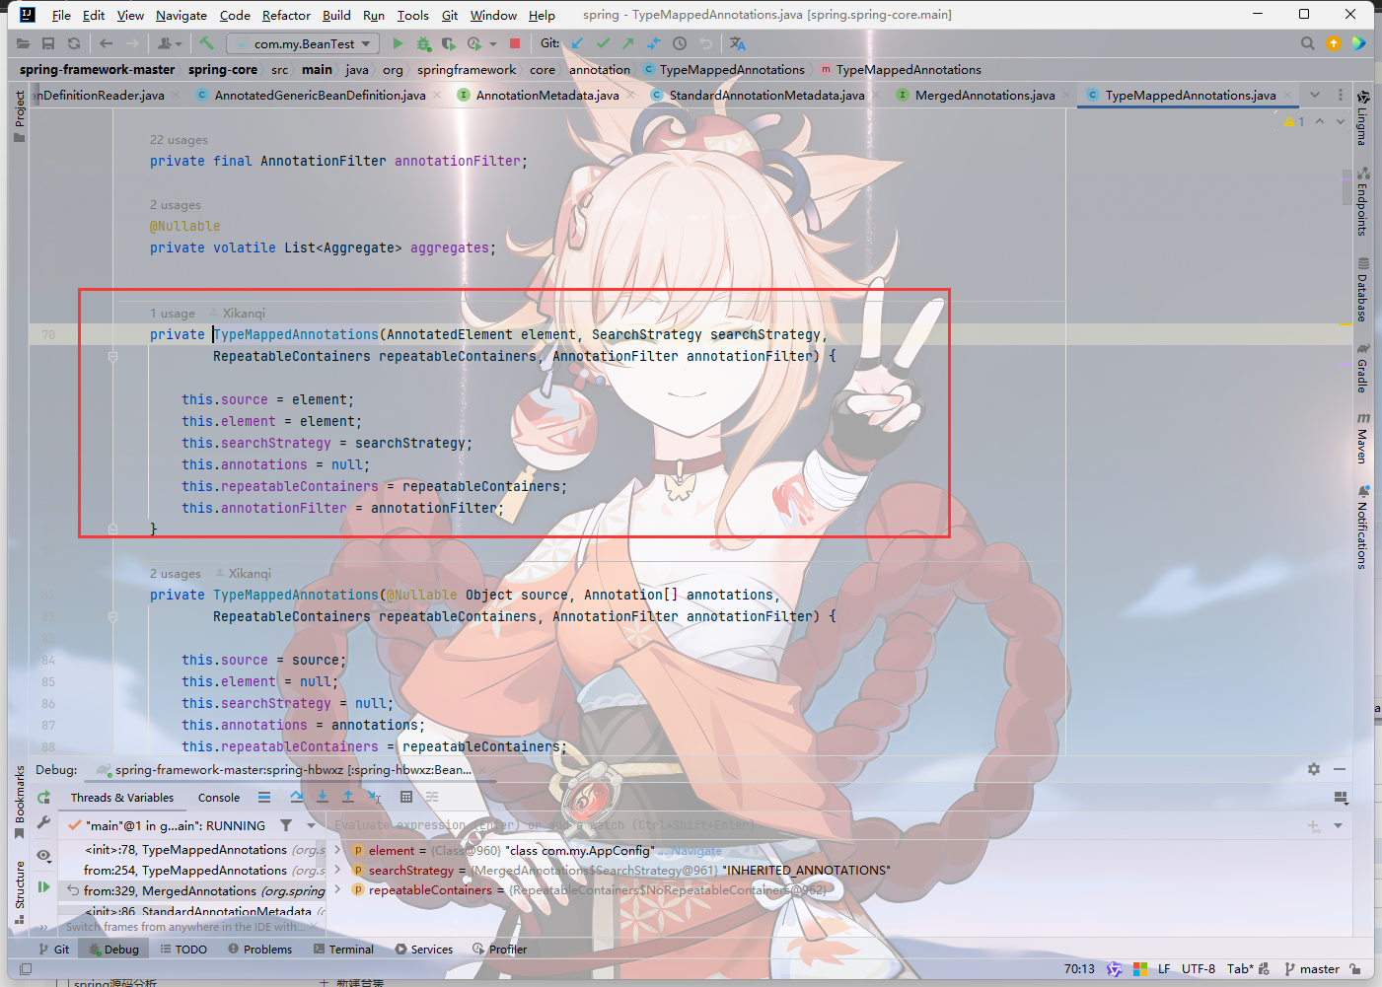Open Terminal tool window button
This screenshot has width=1382, height=987.
pos(343,950)
